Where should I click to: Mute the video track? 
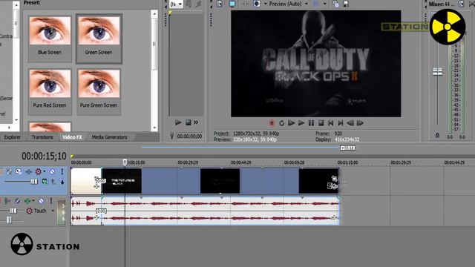53,171
